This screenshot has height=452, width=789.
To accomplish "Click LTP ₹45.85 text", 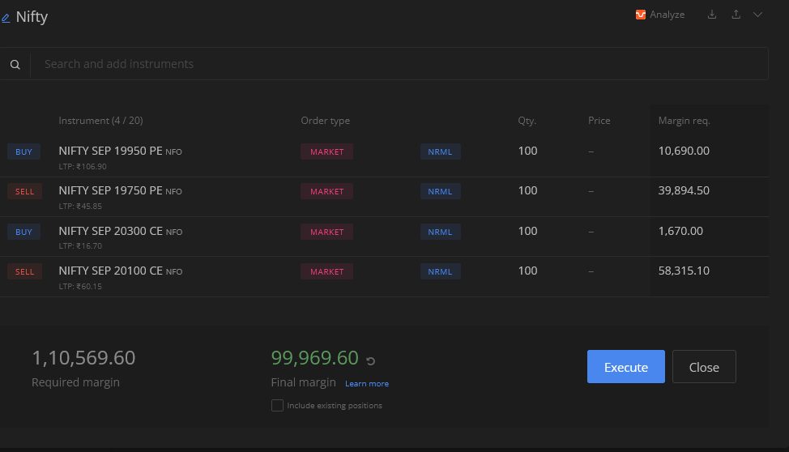I will tap(80, 207).
